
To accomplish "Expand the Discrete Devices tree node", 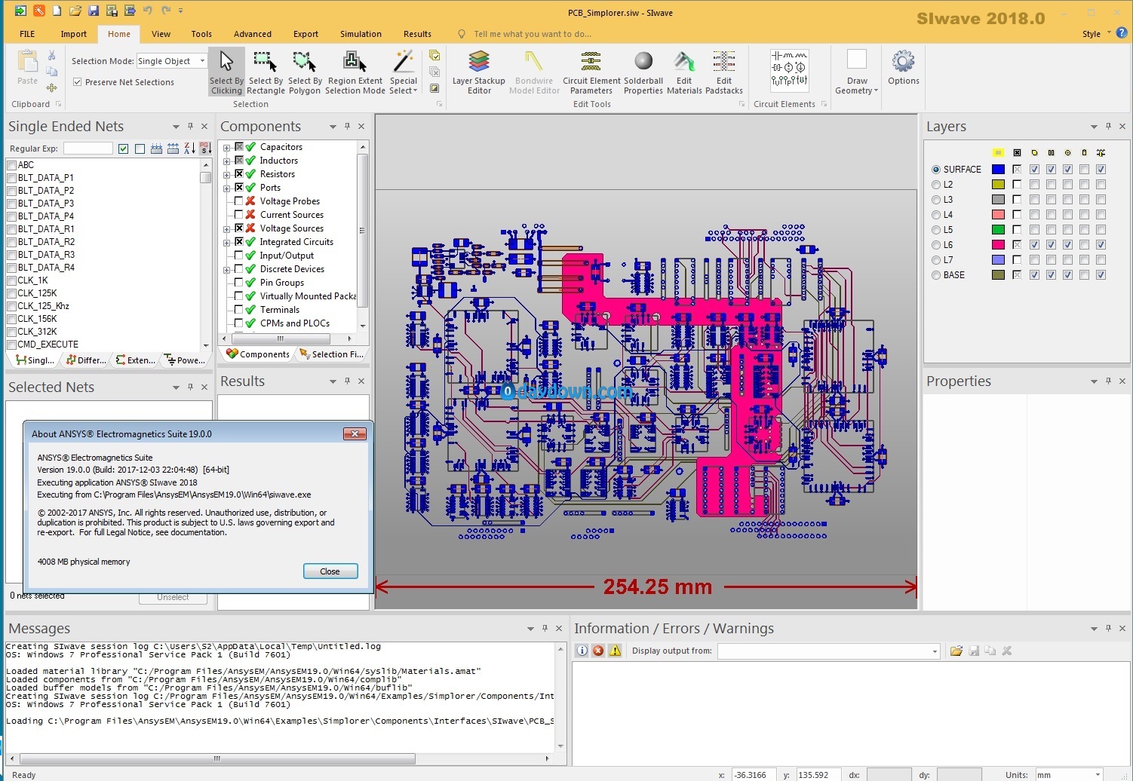I will pos(226,270).
